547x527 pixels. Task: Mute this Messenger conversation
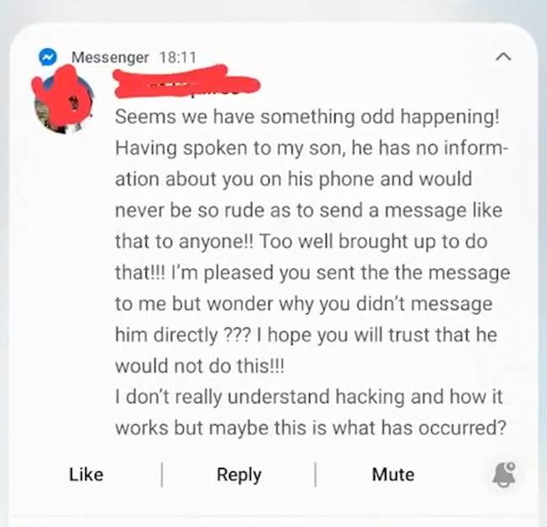coord(393,475)
